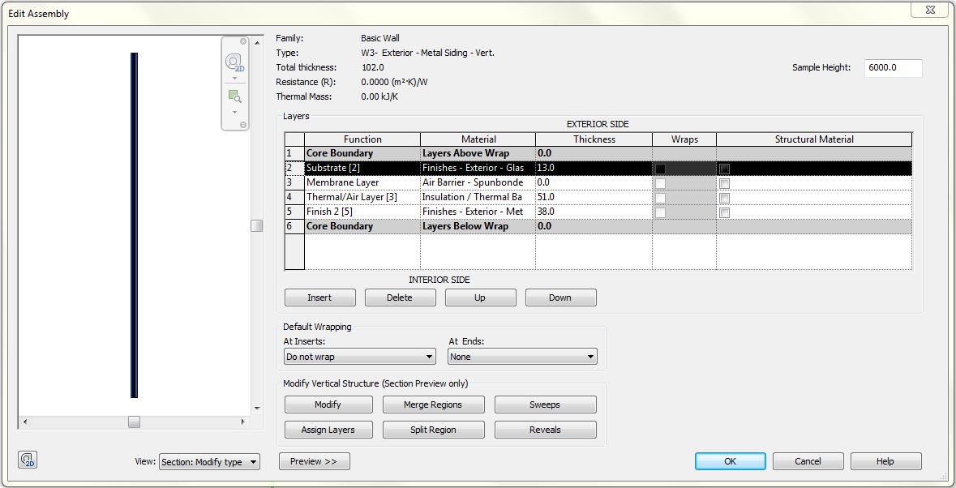
Task: Open the Split Region tool
Action: pyautogui.click(x=433, y=429)
